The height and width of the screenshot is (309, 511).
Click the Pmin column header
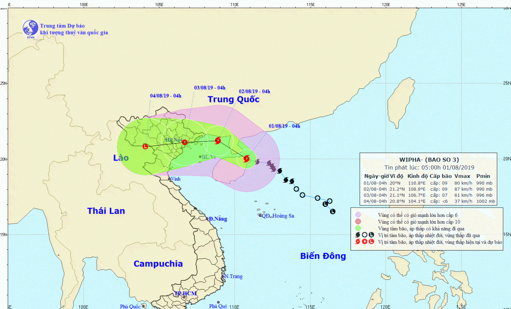[483, 176]
